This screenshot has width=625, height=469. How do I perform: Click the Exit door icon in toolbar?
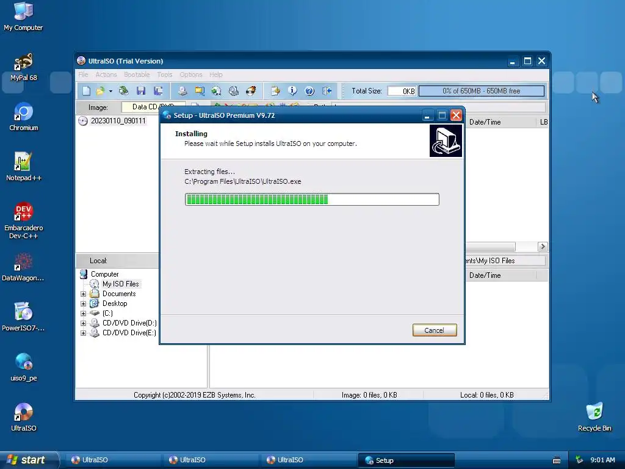[x=327, y=91]
